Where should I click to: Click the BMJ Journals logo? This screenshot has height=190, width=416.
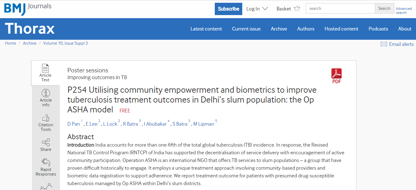[x=28, y=9]
